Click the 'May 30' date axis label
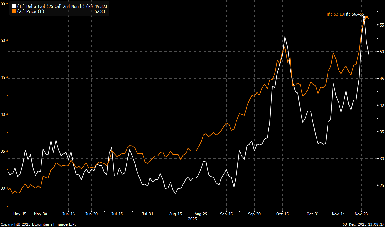This screenshot has width=385, height=227. point(41,214)
